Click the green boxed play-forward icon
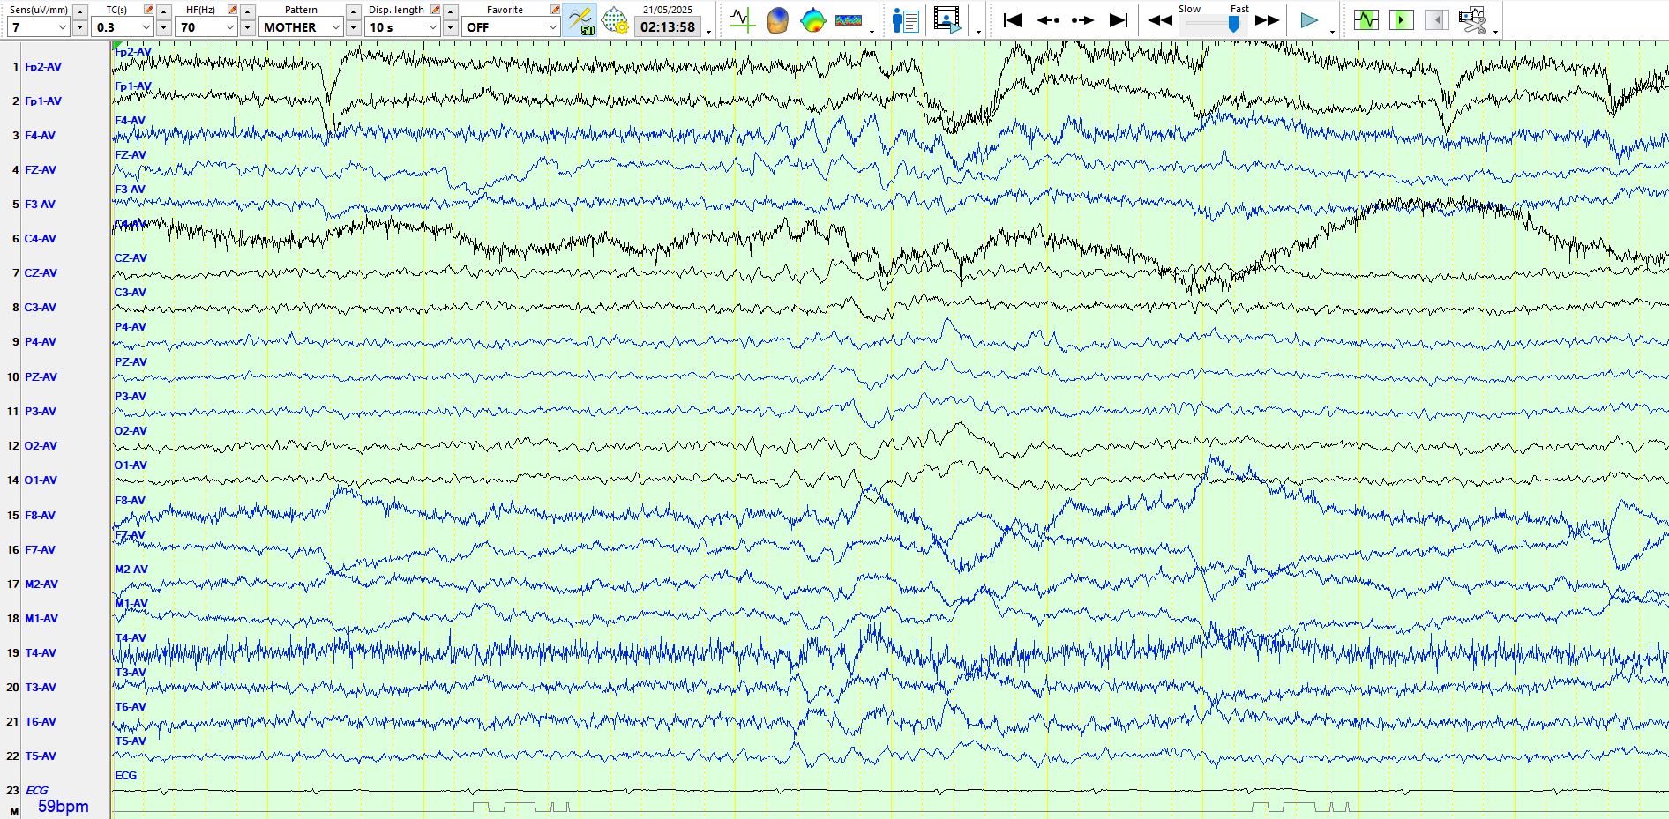The image size is (1669, 819). pos(1401,19)
